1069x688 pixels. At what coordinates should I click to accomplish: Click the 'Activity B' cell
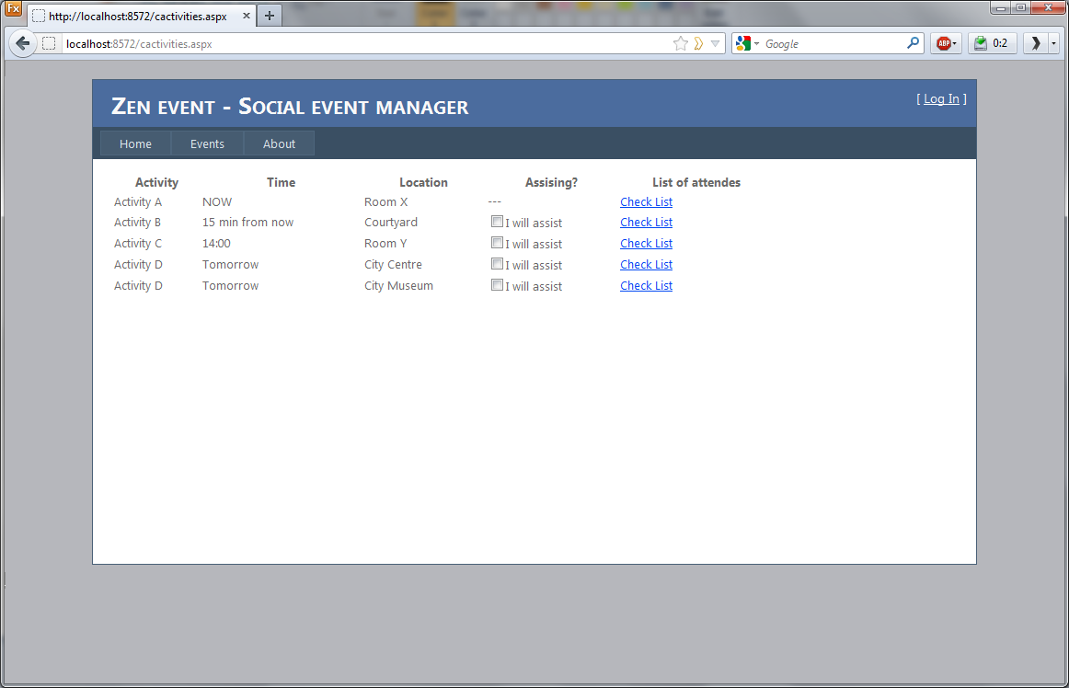[x=137, y=223]
